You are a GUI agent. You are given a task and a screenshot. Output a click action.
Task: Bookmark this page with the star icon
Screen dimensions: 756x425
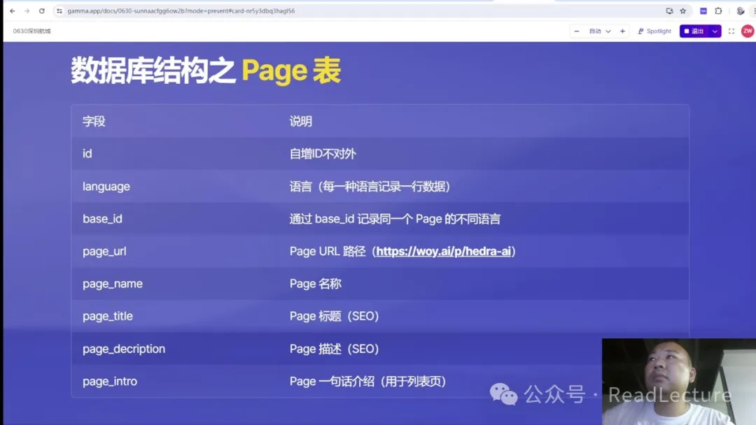pyautogui.click(x=682, y=11)
